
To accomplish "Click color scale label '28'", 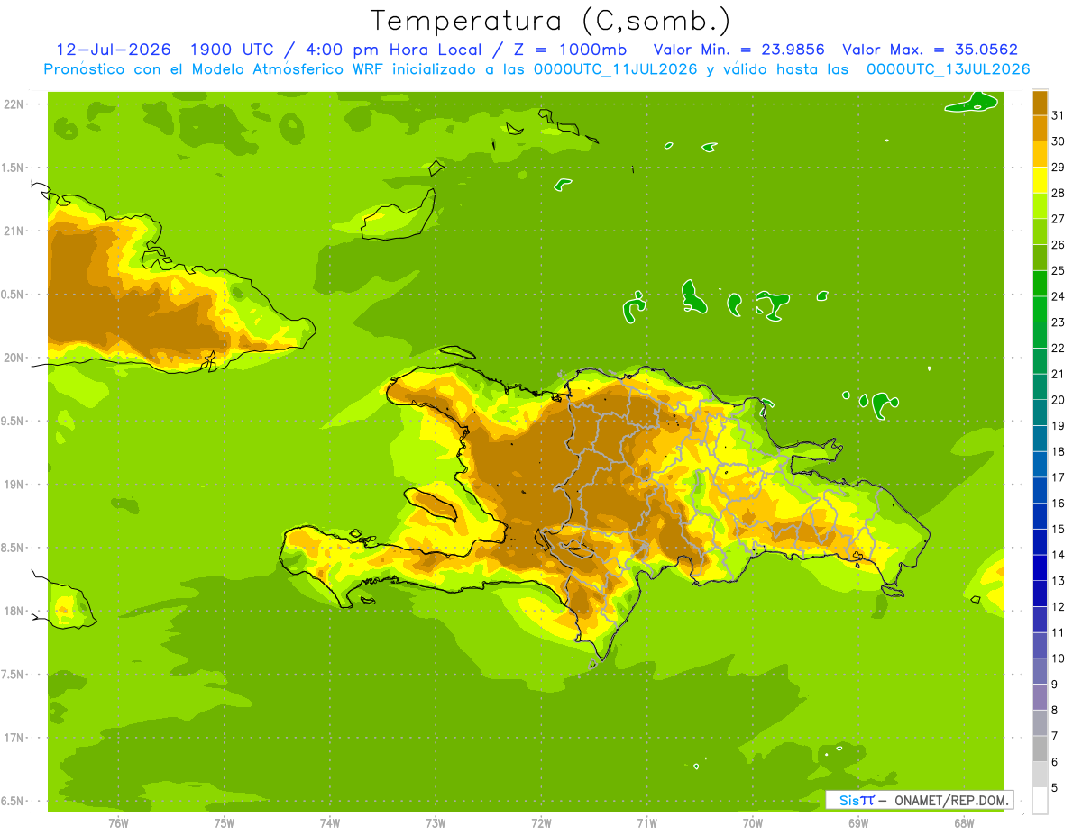I will click(1059, 193).
